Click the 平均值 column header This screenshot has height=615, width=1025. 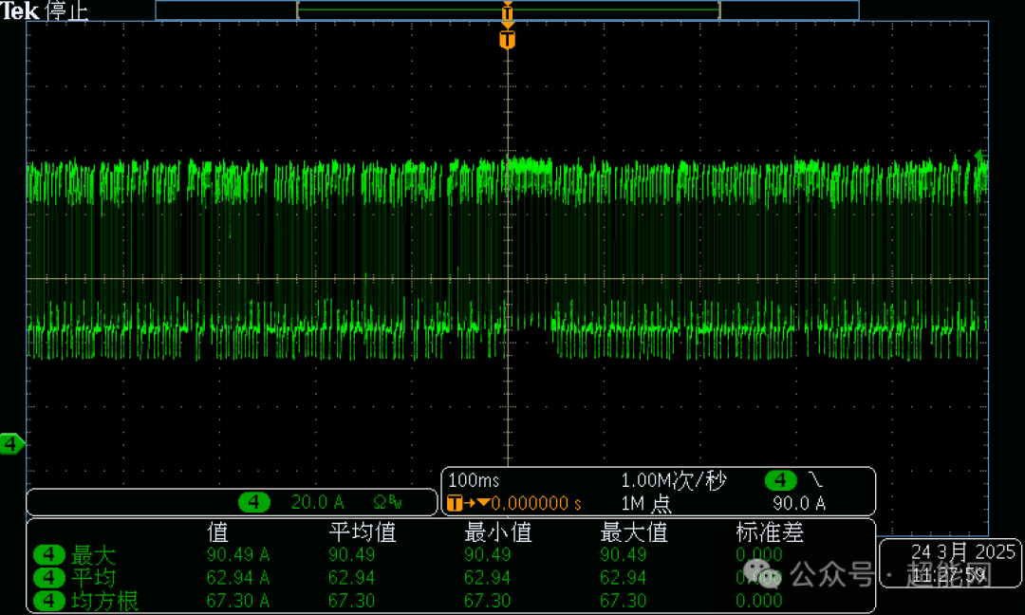[363, 532]
